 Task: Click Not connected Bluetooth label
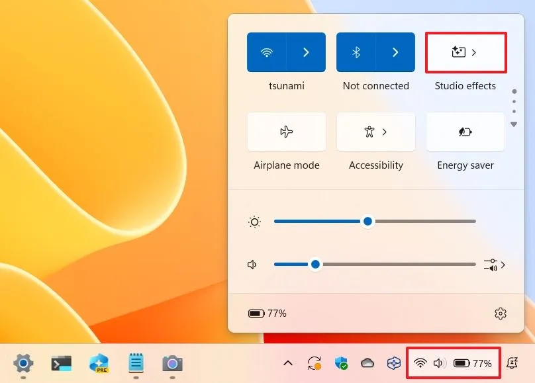click(x=375, y=85)
